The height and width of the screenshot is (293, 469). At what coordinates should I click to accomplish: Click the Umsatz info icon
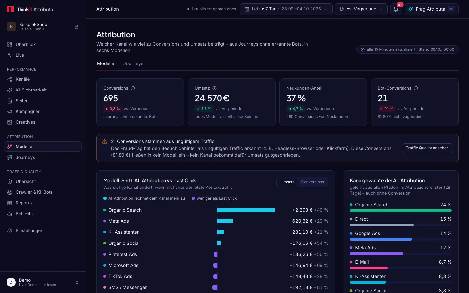[x=214, y=88]
